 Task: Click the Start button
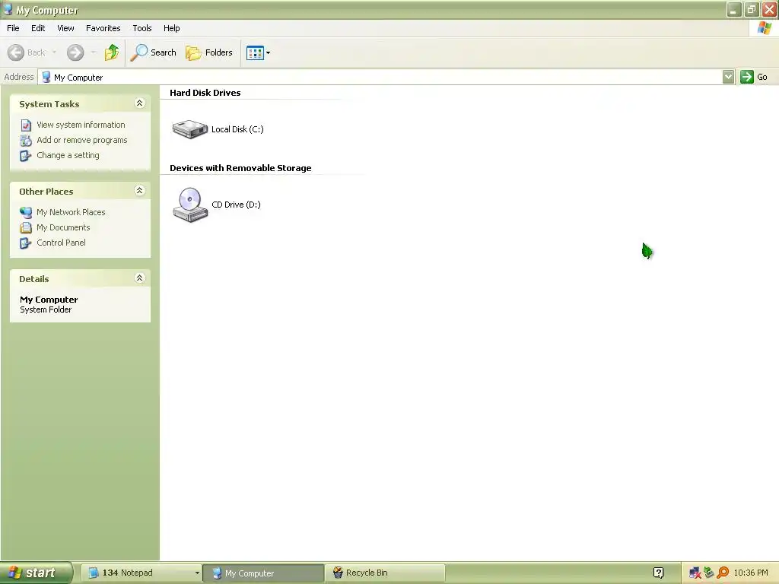36,573
